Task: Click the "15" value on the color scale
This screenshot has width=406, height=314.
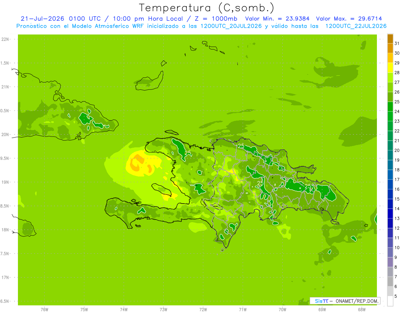Action: tap(397, 199)
